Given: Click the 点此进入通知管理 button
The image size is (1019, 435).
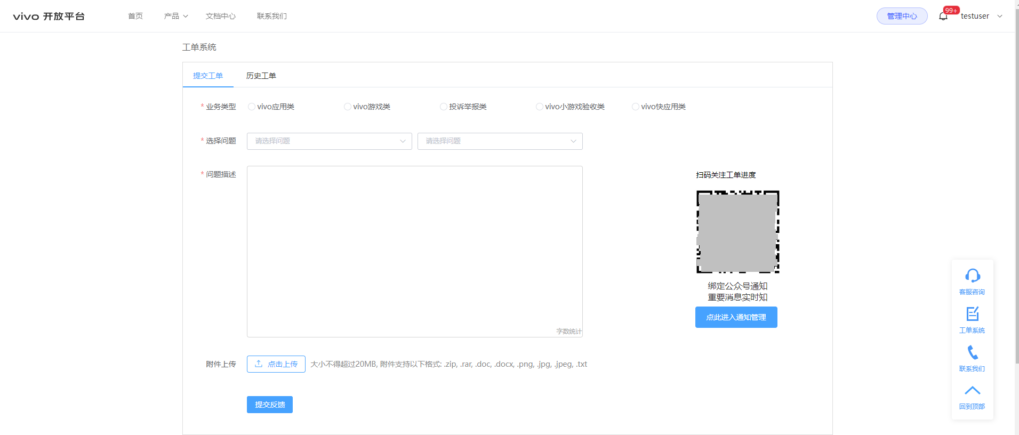Looking at the screenshot, I should (736, 317).
